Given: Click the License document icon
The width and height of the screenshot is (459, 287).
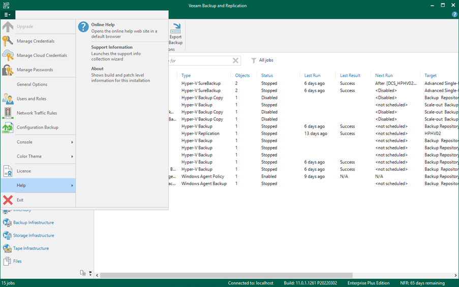Looking at the screenshot, I should click(8, 171).
